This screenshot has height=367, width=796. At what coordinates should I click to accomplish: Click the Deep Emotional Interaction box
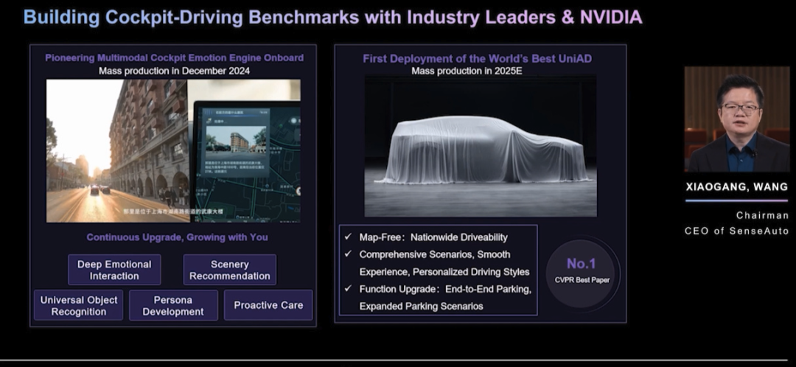coord(114,270)
